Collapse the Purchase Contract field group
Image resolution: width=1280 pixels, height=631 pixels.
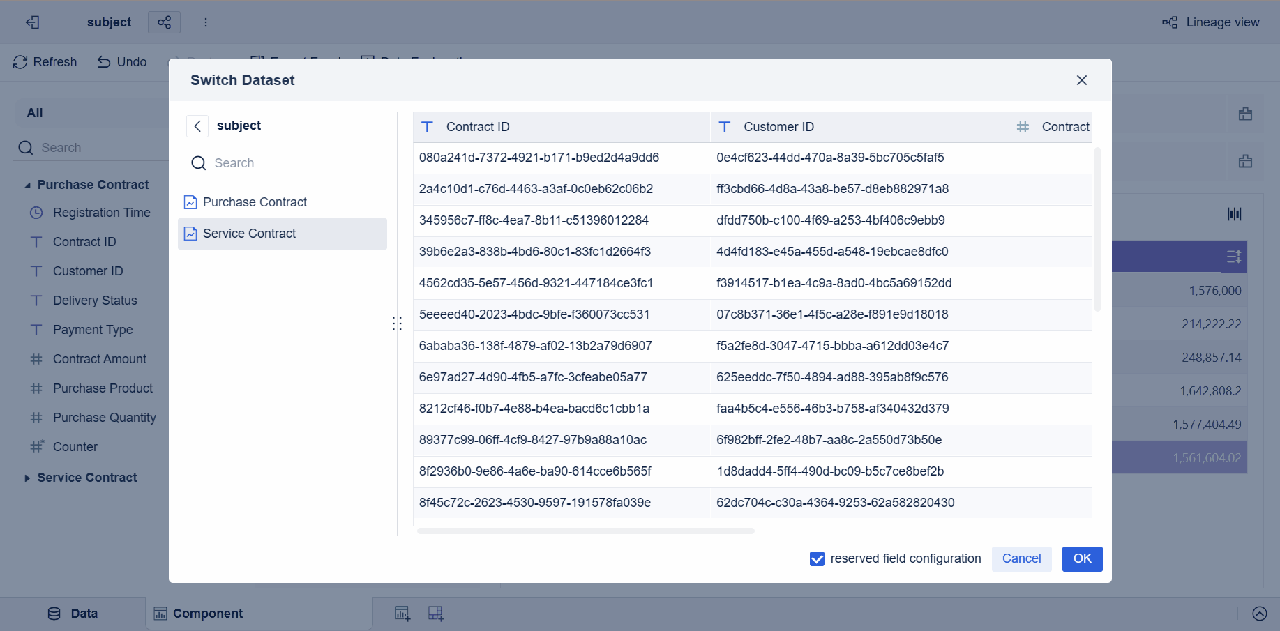[27, 184]
